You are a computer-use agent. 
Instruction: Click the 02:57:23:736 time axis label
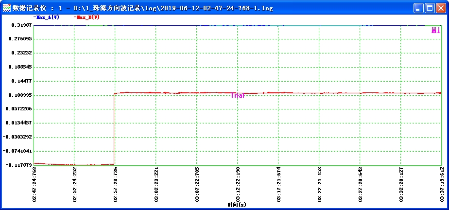click(116, 184)
